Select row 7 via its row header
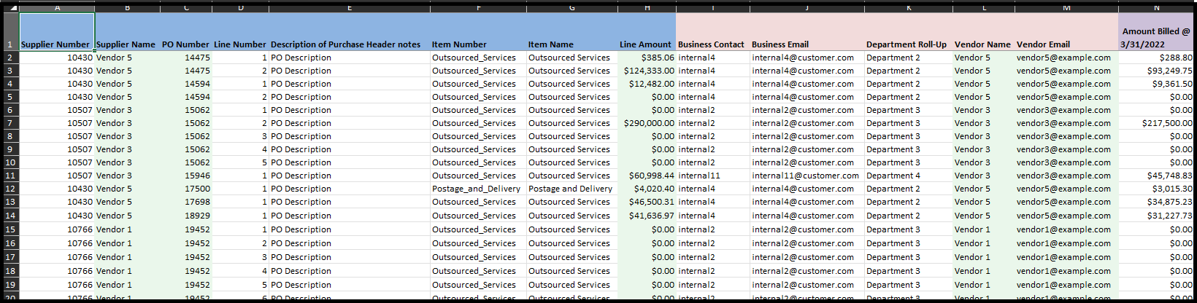The image size is (1197, 303). point(10,123)
